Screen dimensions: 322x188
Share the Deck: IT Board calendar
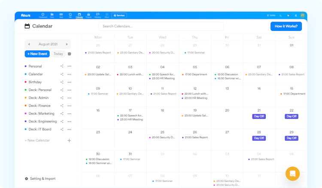click(62, 129)
